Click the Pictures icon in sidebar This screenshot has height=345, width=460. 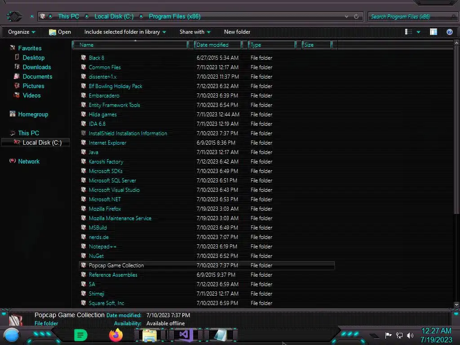(17, 86)
